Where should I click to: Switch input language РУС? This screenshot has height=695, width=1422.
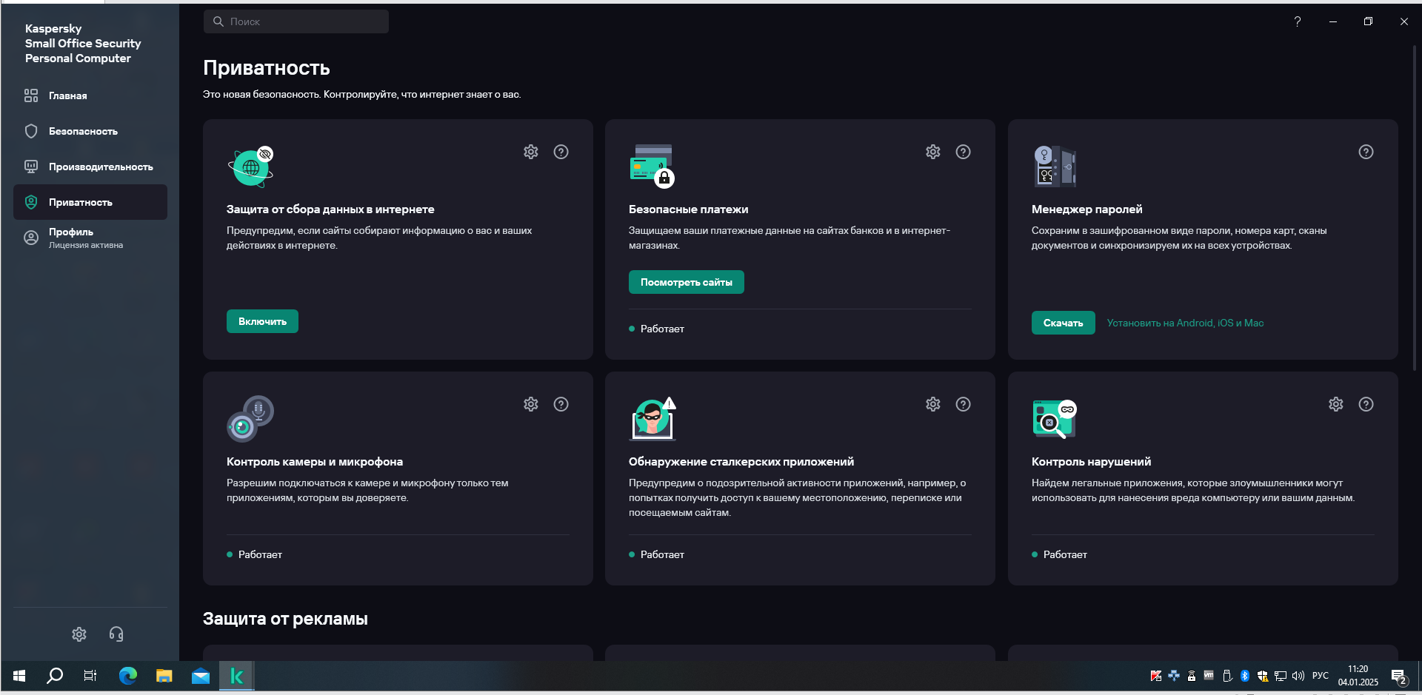[x=1321, y=676]
